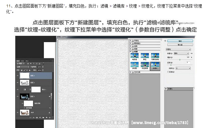Select the 马赛克拼贴 filter thumbnail
This screenshot has width=204, height=128.
(155, 57)
